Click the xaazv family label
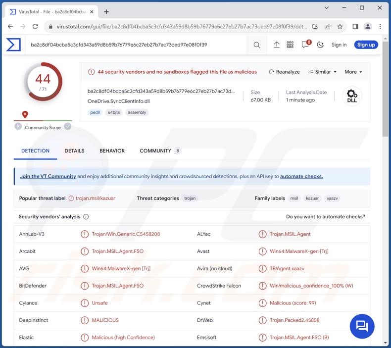 [x=332, y=199]
